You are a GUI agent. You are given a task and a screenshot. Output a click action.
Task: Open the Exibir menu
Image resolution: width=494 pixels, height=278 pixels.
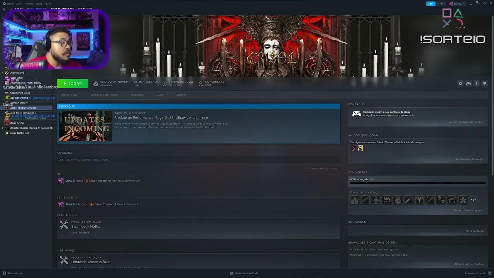coord(19,3)
